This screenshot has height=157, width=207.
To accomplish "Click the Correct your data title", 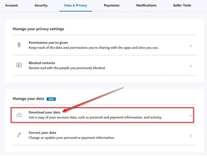I will click(43, 133).
